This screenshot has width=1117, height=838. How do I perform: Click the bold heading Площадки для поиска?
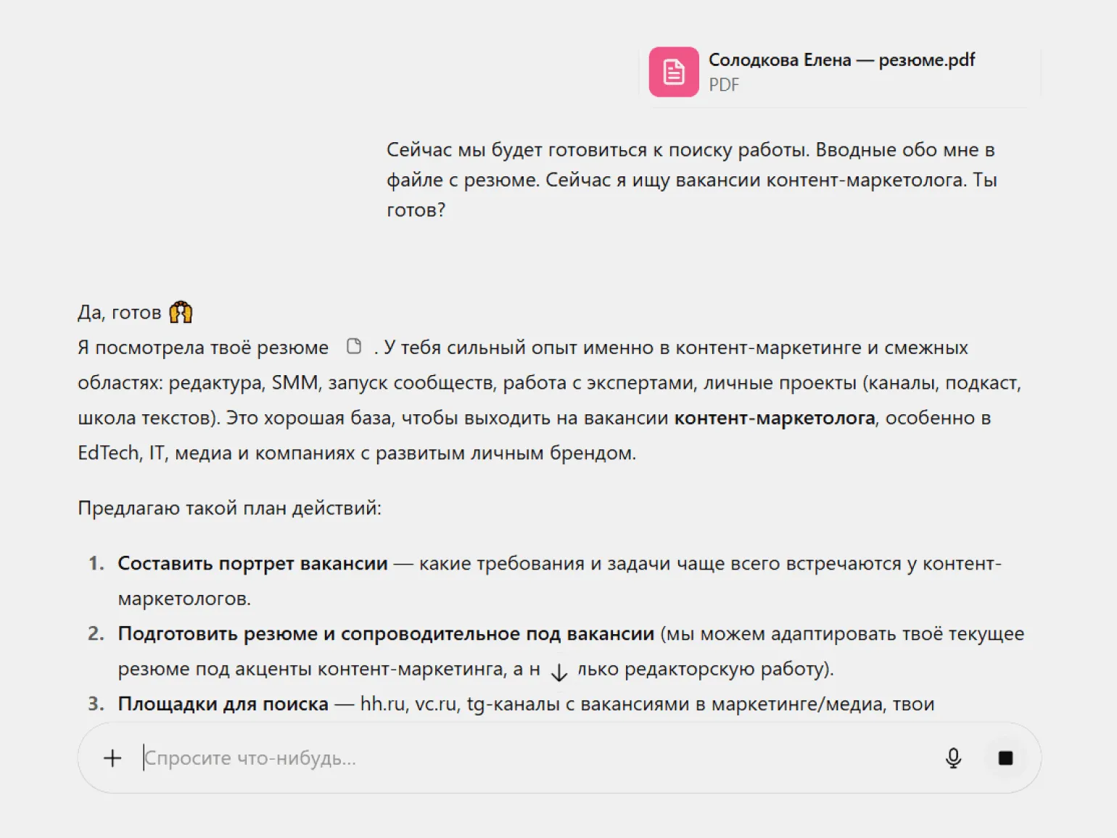click(223, 704)
